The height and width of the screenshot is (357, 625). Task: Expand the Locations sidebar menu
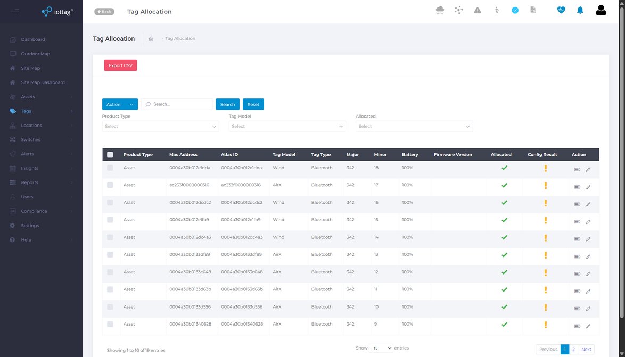tap(42, 126)
